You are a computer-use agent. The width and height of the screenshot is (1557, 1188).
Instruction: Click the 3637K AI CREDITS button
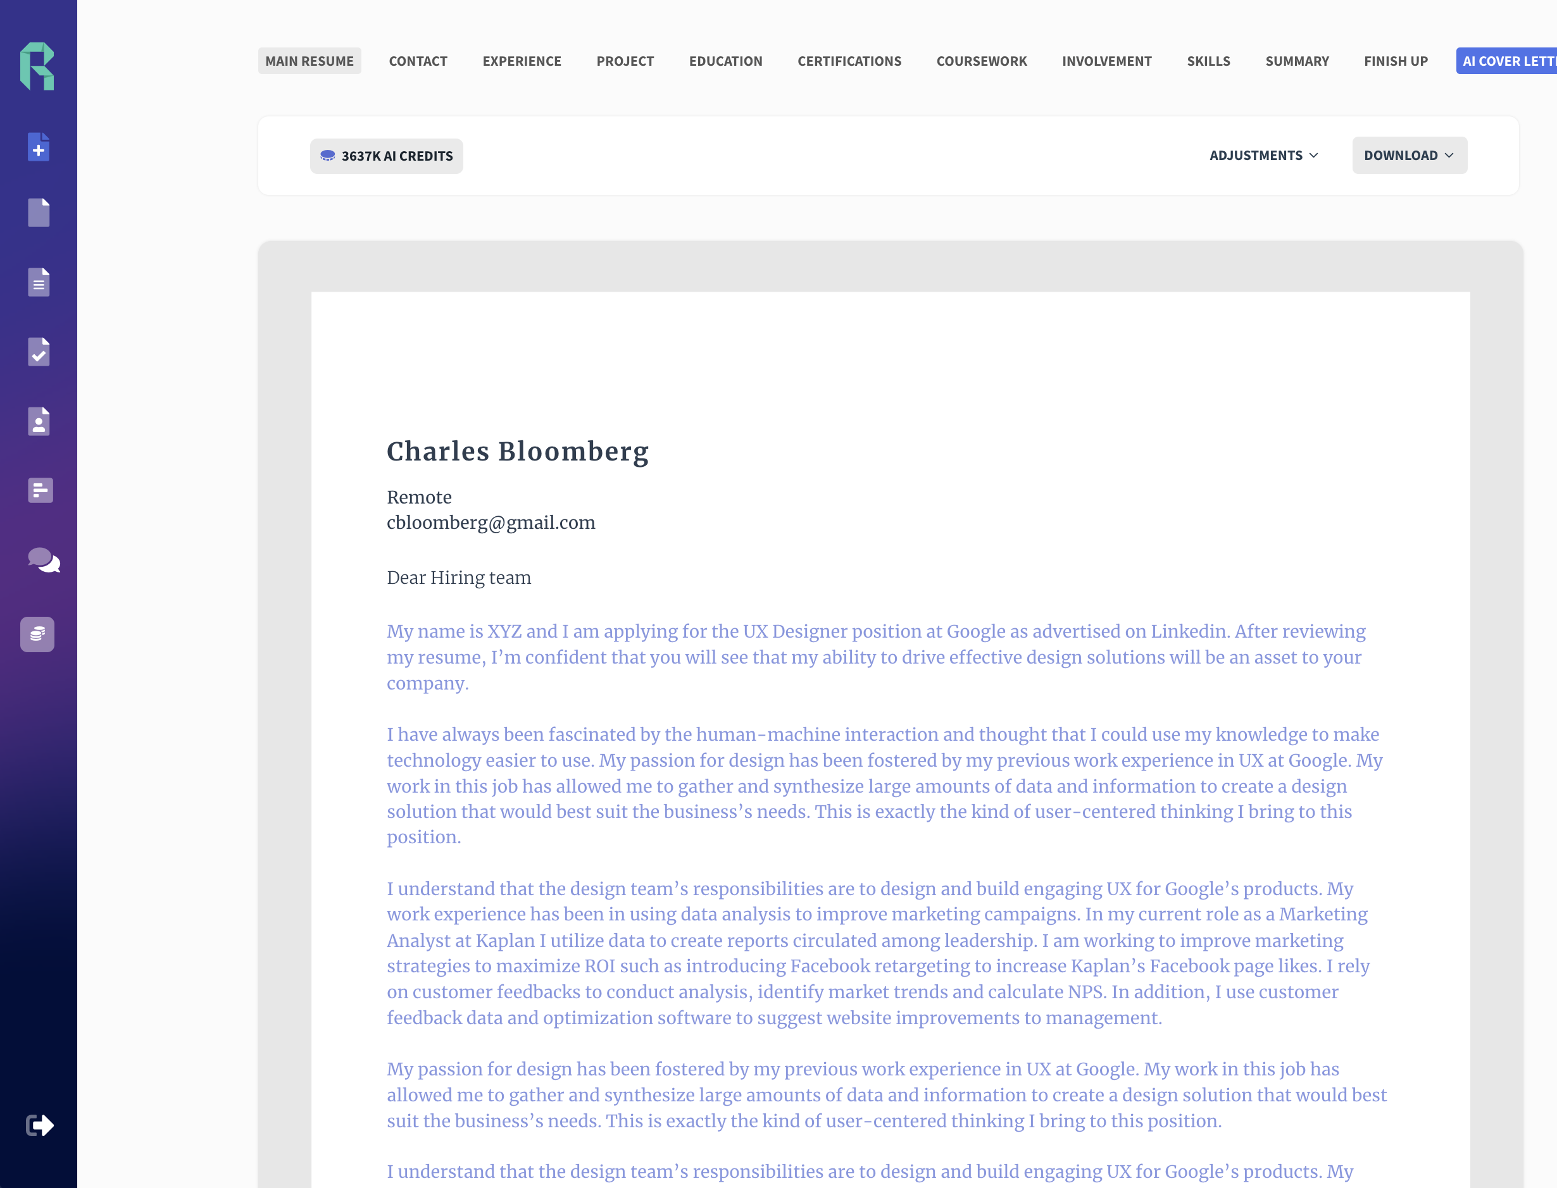click(387, 155)
